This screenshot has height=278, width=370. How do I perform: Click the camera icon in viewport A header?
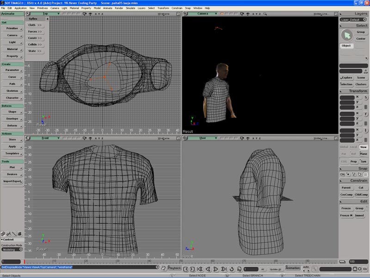pos(85,14)
